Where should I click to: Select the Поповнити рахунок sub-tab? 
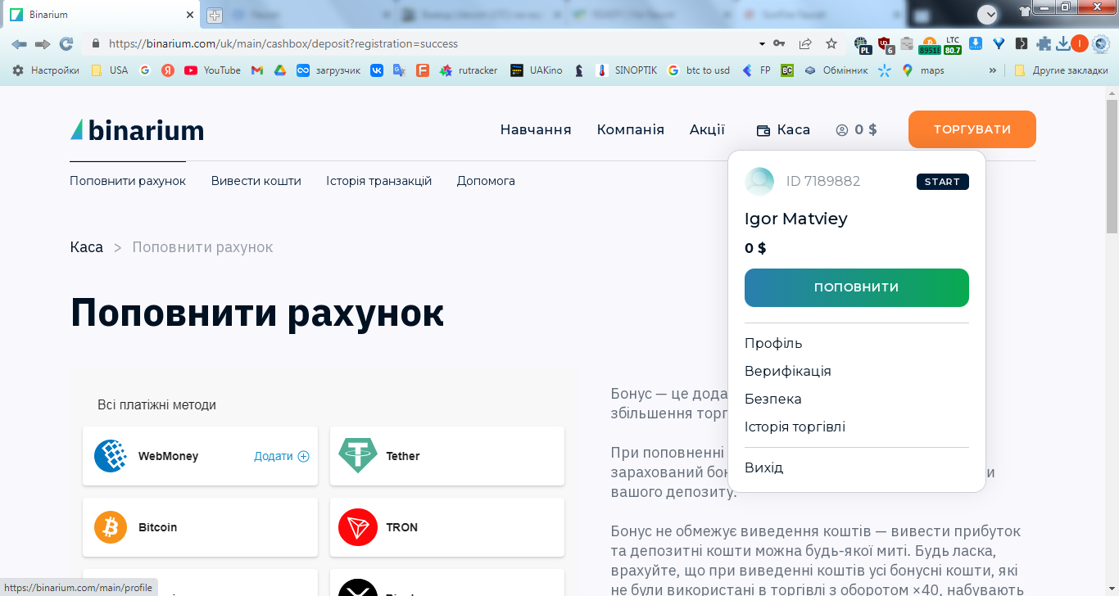pyautogui.click(x=128, y=181)
